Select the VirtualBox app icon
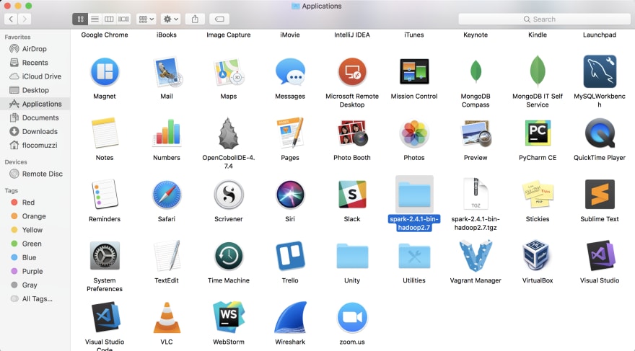The image size is (635, 351). [x=538, y=256]
